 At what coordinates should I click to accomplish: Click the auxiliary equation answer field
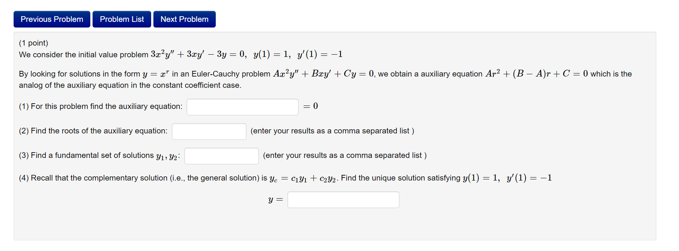click(x=242, y=107)
